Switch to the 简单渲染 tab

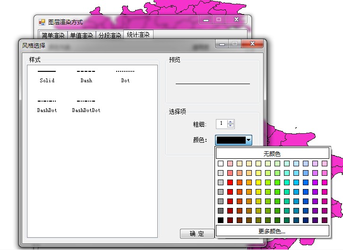(53, 35)
